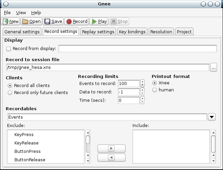
Task: Open the Help menu
Action: (36, 13)
